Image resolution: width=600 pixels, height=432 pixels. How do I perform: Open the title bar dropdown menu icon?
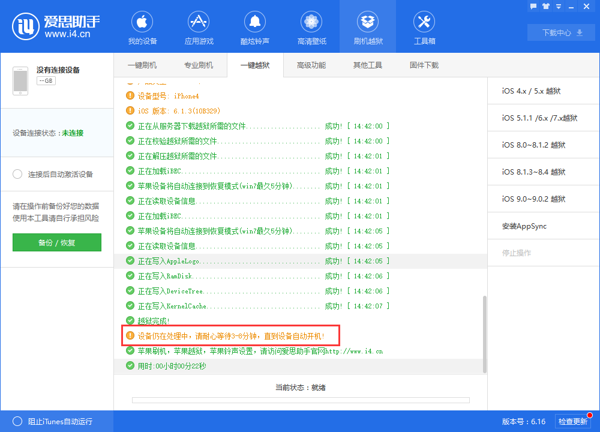click(x=559, y=7)
